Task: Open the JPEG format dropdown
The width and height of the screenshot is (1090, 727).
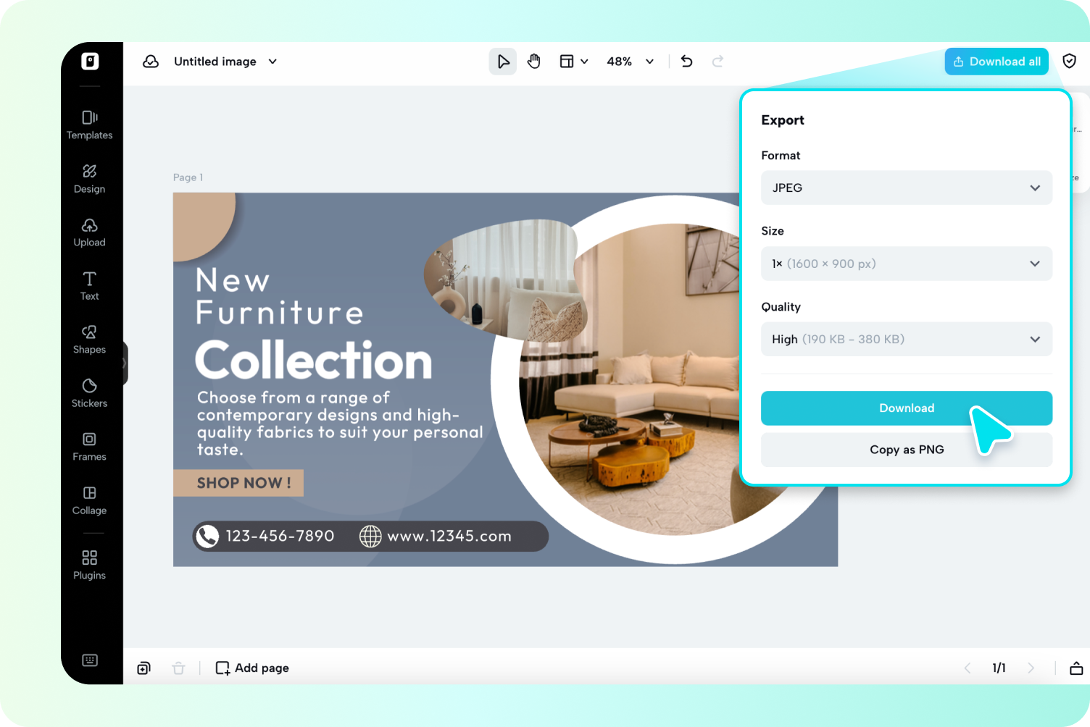Action: (x=907, y=188)
